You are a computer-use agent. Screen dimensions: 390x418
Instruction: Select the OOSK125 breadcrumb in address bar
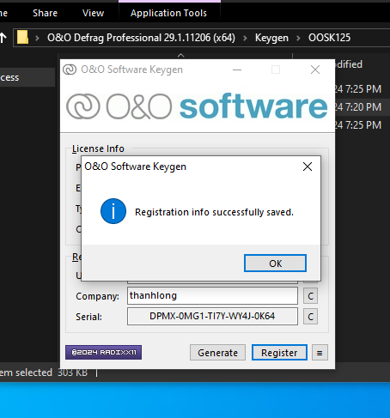(x=329, y=38)
